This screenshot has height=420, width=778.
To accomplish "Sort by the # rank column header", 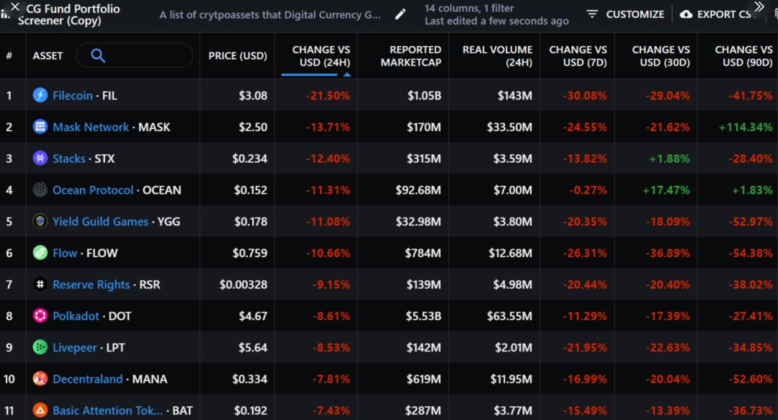I will click(9, 55).
